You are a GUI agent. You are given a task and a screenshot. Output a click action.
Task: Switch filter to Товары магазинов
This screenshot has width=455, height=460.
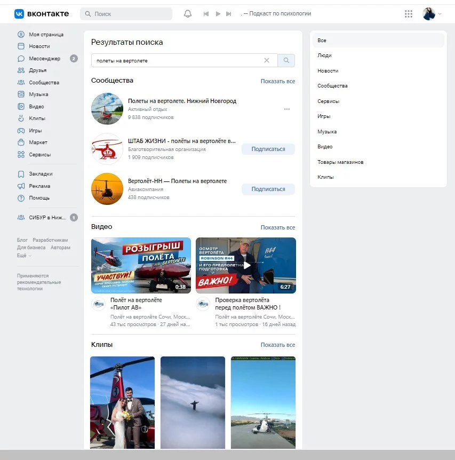[x=340, y=162]
